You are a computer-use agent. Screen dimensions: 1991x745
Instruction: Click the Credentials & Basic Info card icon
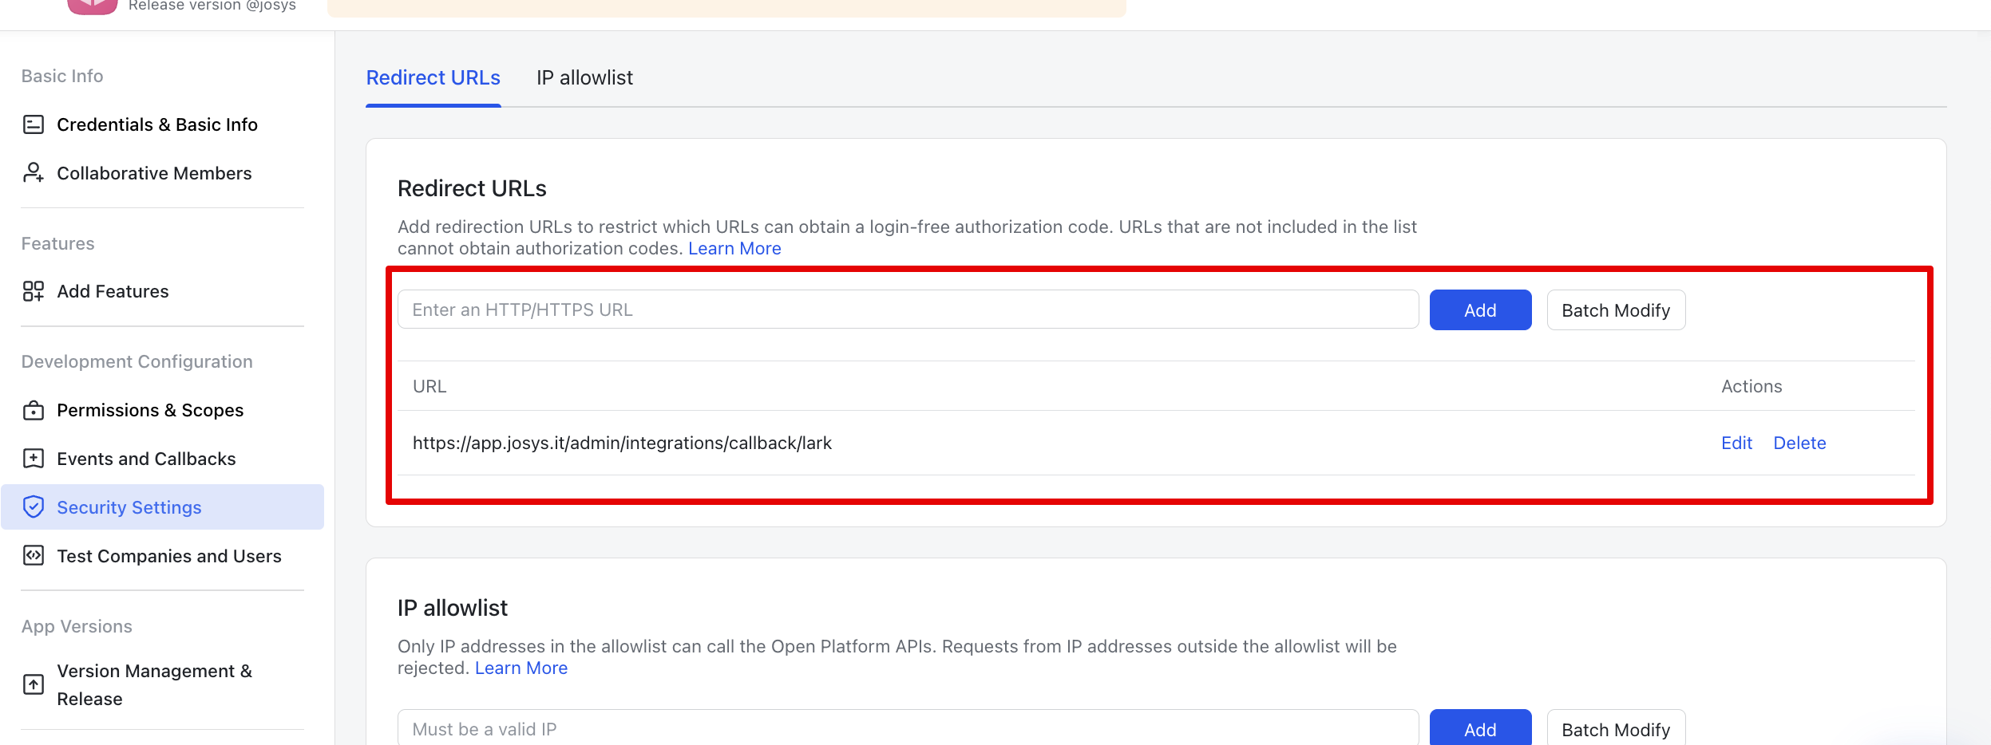coord(34,124)
